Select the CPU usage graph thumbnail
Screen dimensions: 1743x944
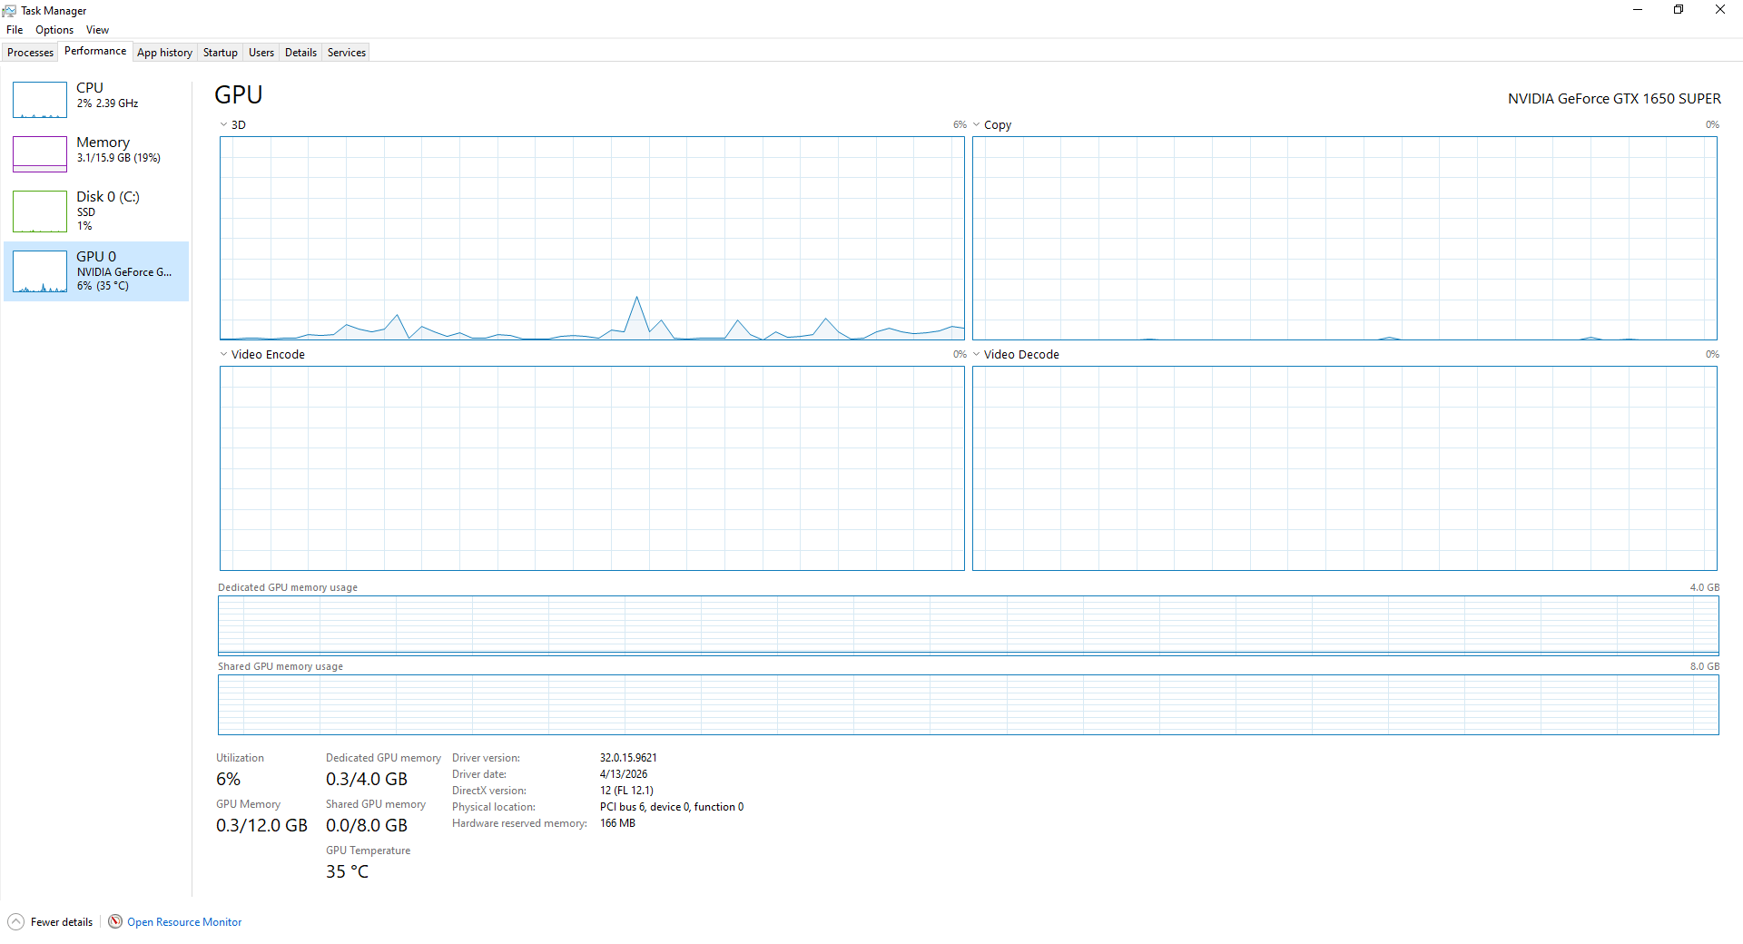[40, 100]
